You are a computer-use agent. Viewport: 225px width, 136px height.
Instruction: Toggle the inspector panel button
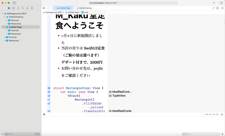click(x=221, y=3)
